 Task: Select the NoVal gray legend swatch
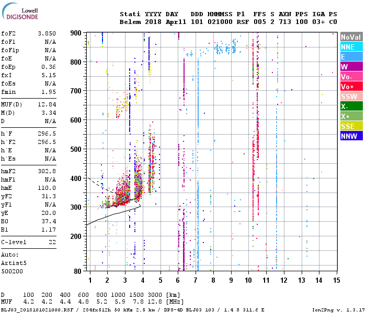point(351,37)
